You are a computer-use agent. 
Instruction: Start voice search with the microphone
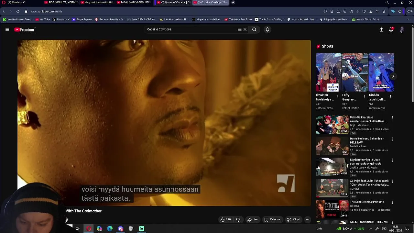point(267,29)
